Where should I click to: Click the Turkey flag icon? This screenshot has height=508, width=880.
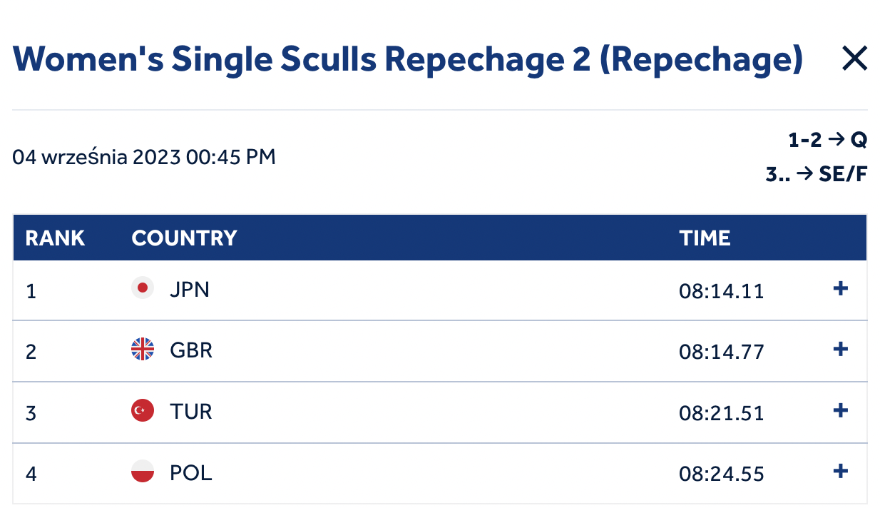143,410
